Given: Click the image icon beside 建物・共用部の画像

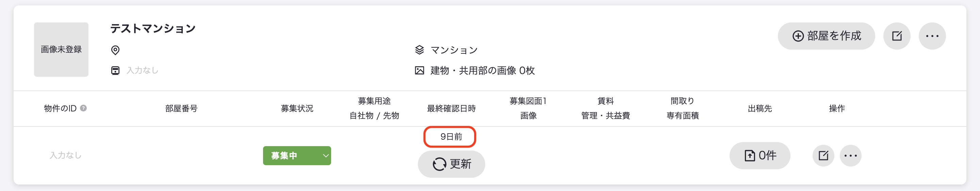Looking at the screenshot, I should point(419,70).
